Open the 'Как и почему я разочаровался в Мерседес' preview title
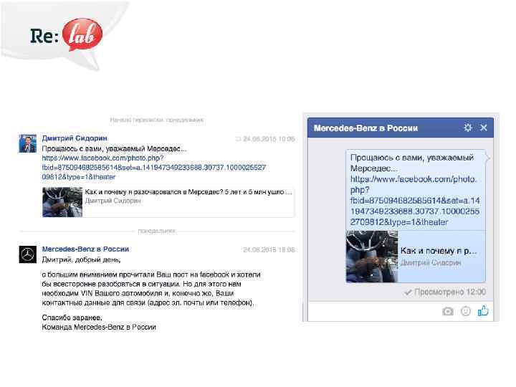 tap(188, 192)
